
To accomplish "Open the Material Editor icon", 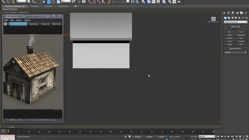I will [164, 2].
